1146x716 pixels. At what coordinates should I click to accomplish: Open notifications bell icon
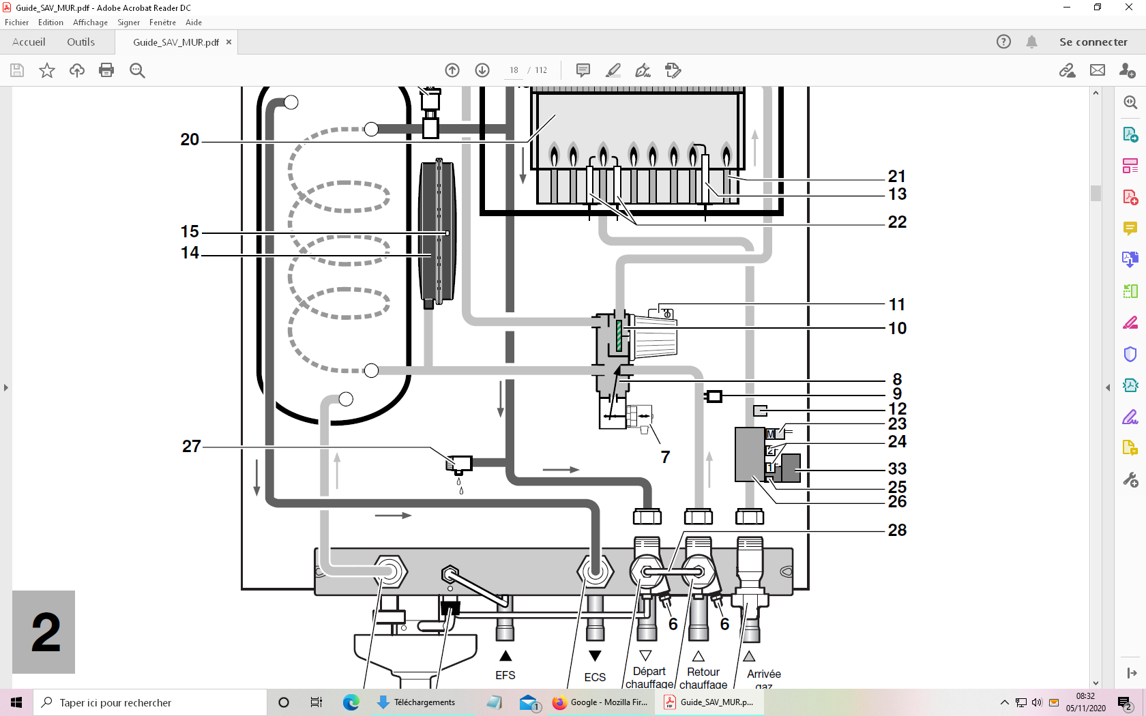click(x=1031, y=42)
